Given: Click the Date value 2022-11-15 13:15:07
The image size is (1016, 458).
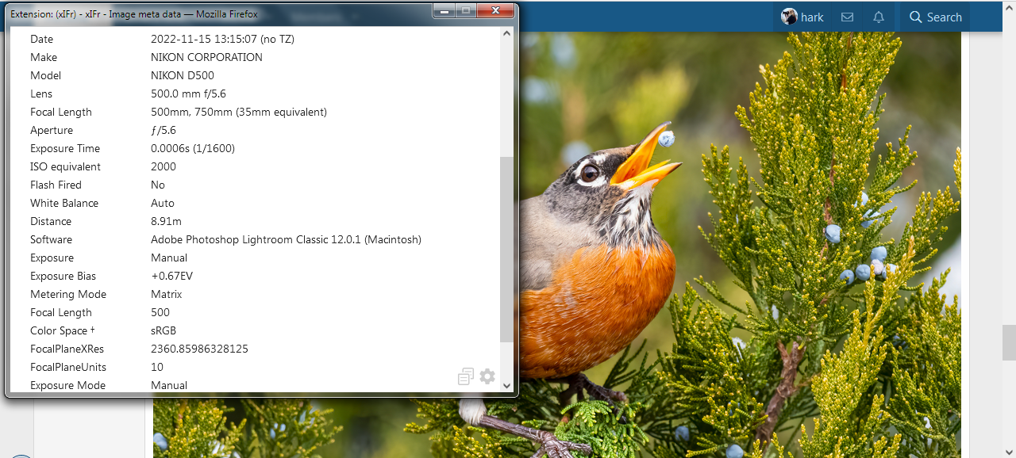Looking at the screenshot, I should tap(222, 39).
